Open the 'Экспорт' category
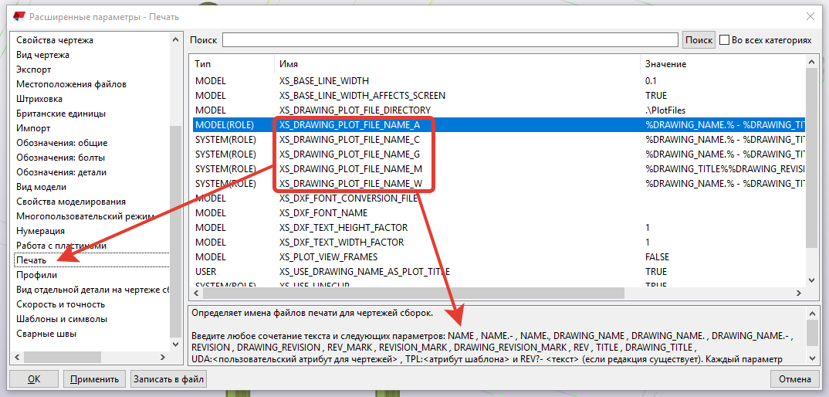 pyautogui.click(x=34, y=70)
